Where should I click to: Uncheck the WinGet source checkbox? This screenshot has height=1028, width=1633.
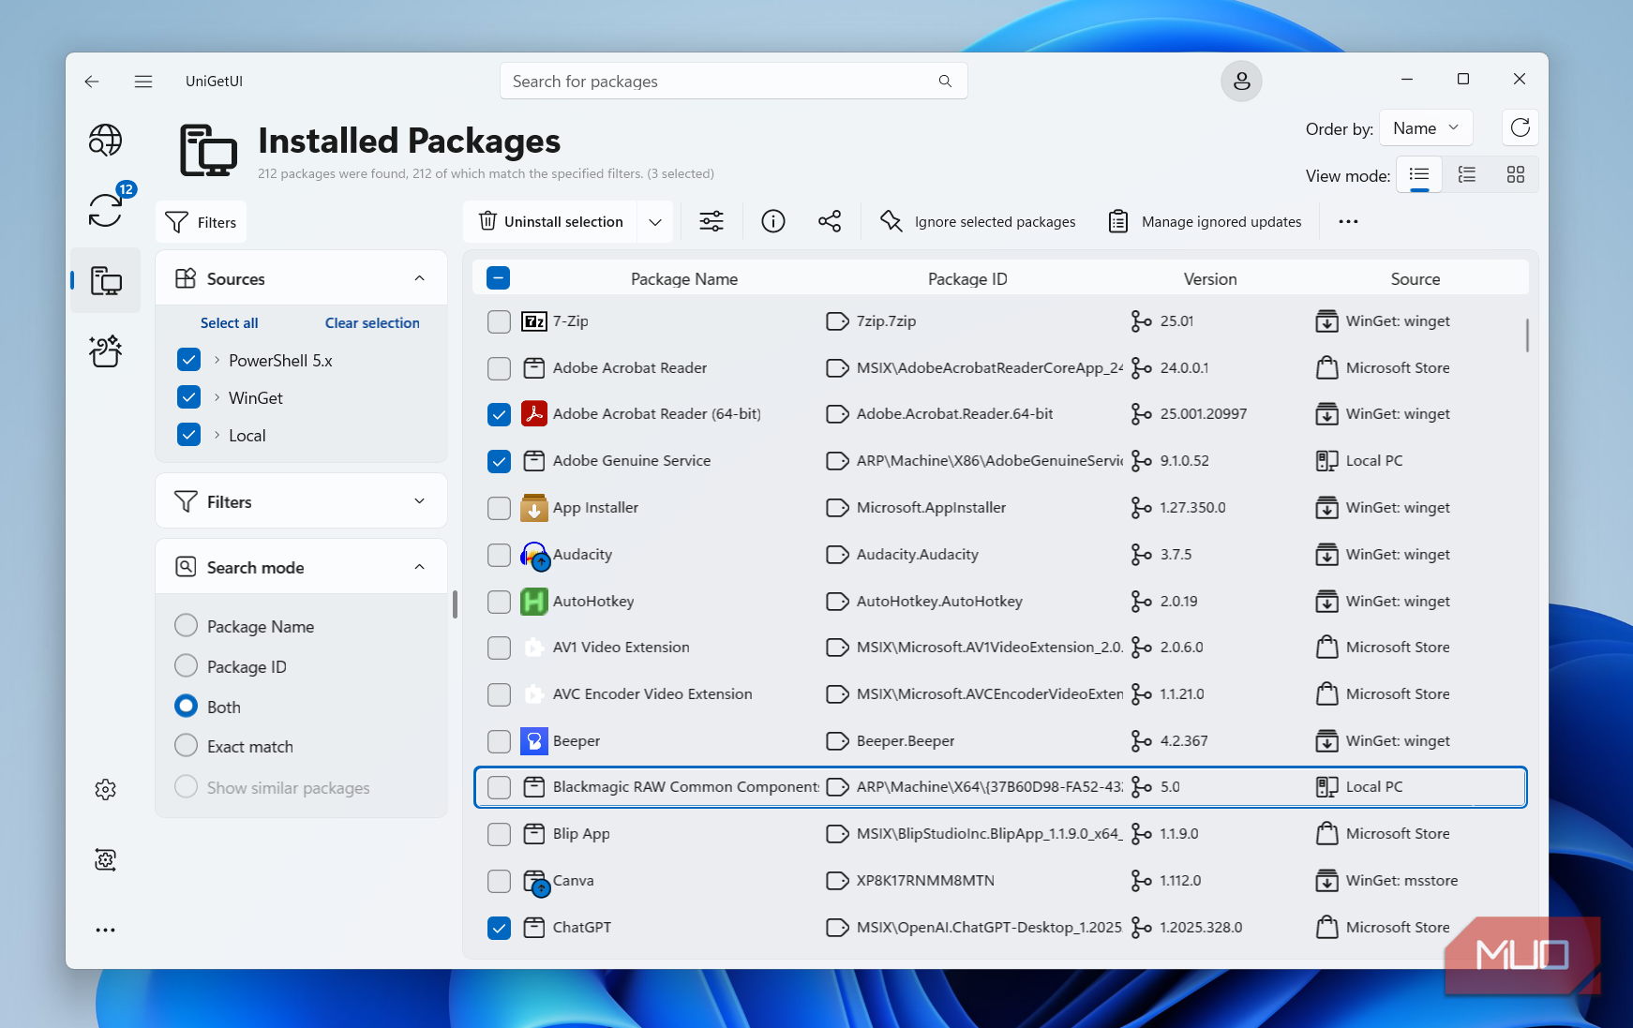coord(188,397)
